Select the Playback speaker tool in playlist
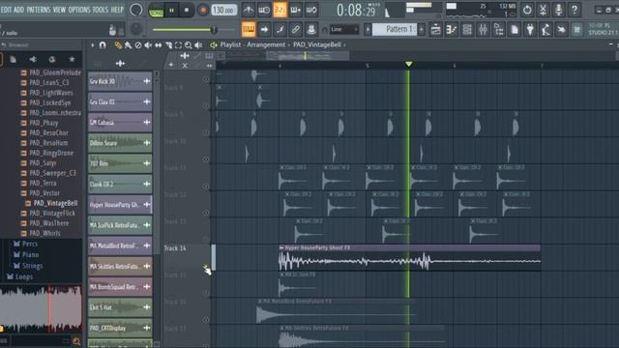 198,45
